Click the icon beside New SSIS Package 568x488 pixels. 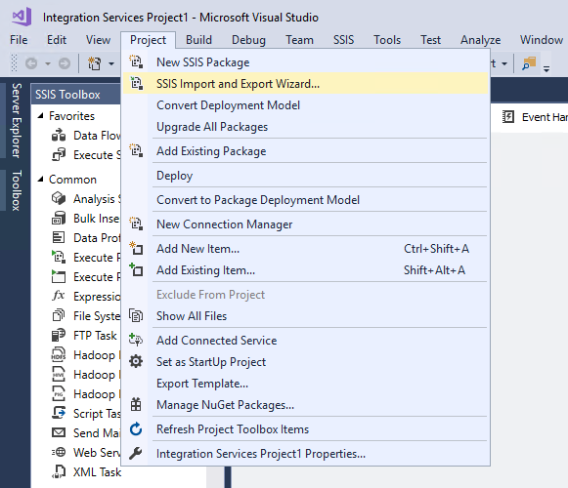pyautogui.click(x=136, y=61)
